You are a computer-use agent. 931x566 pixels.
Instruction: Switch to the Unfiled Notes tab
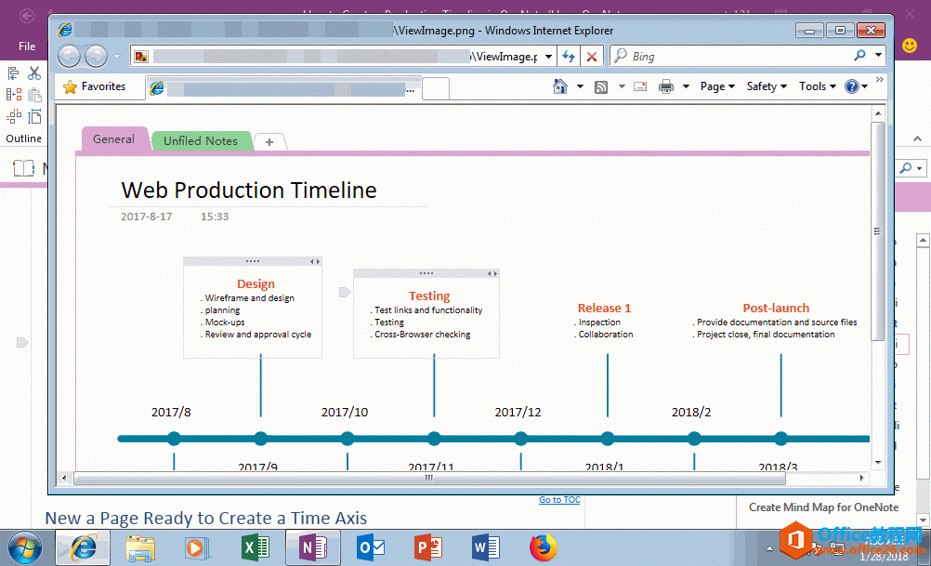pyautogui.click(x=202, y=140)
